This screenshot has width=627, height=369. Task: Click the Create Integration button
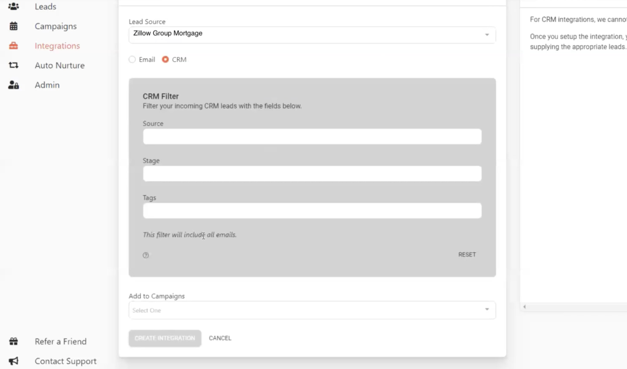click(165, 338)
